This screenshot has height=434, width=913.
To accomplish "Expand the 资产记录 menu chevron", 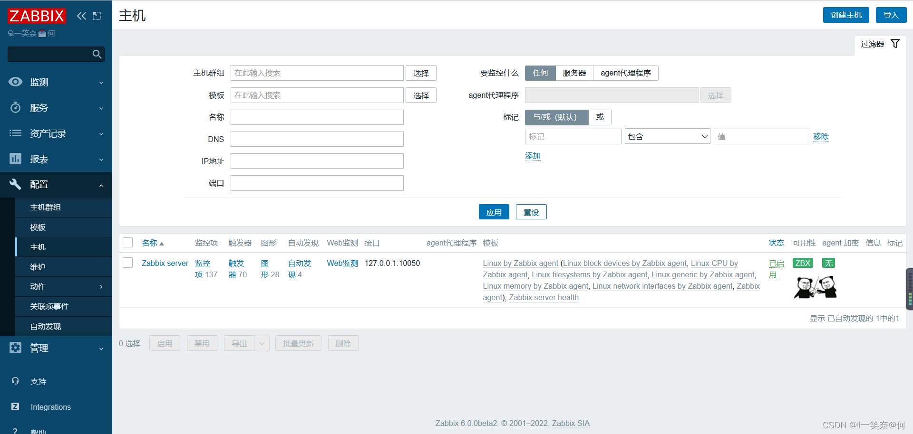I will click(x=101, y=134).
